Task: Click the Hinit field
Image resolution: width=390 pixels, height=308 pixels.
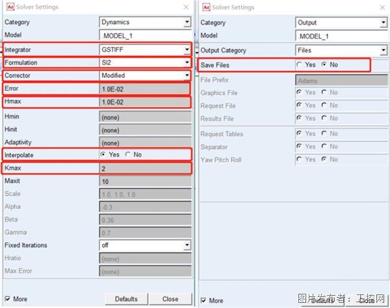Action: [146, 130]
